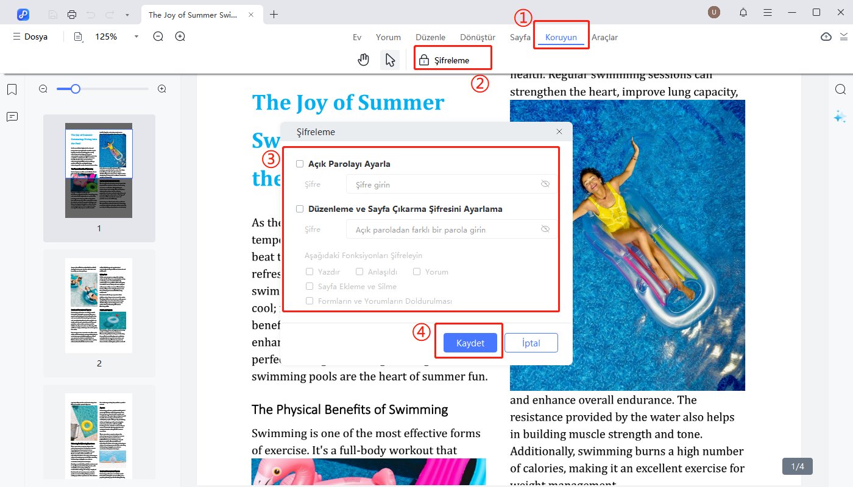Select page 2 thumbnail in the sidebar
Image resolution: width=853 pixels, height=487 pixels.
99,305
